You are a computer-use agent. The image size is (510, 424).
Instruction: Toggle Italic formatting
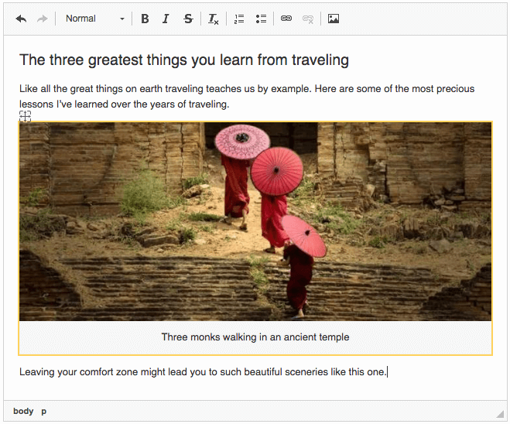(166, 19)
